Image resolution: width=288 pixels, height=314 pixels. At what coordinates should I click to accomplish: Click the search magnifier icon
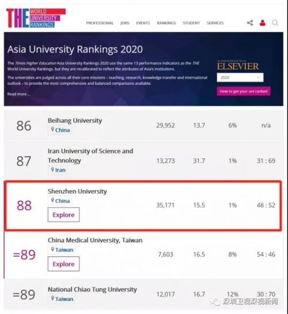274,23
